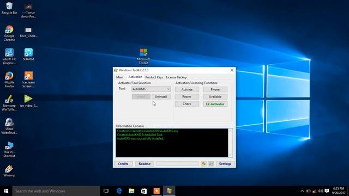The height and width of the screenshot is (196, 349).
Task: Launch the SHAREit desktop shortcut
Action: pos(28,54)
